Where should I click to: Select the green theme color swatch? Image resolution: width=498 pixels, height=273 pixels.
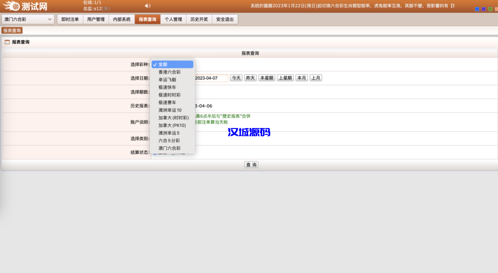(x=490, y=9)
